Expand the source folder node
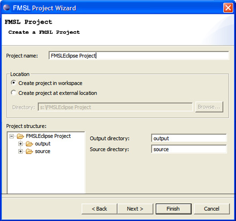The height and width of the screenshot is (221, 236). pyautogui.click(x=20, y=151)
